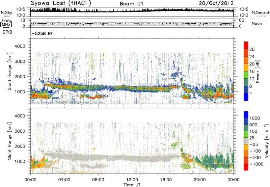Click the 'CPID' label
The image size is (270, 187).
pyautogui.click(x=7, y=32)
